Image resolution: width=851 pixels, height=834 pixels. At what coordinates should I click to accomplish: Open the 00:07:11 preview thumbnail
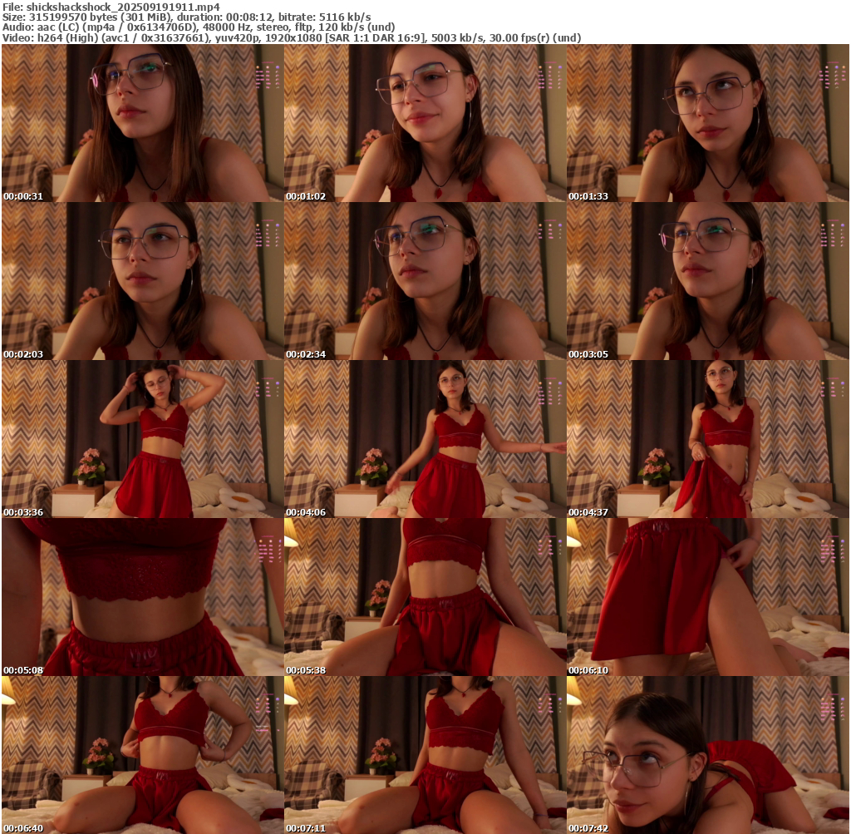click(425, 754)
